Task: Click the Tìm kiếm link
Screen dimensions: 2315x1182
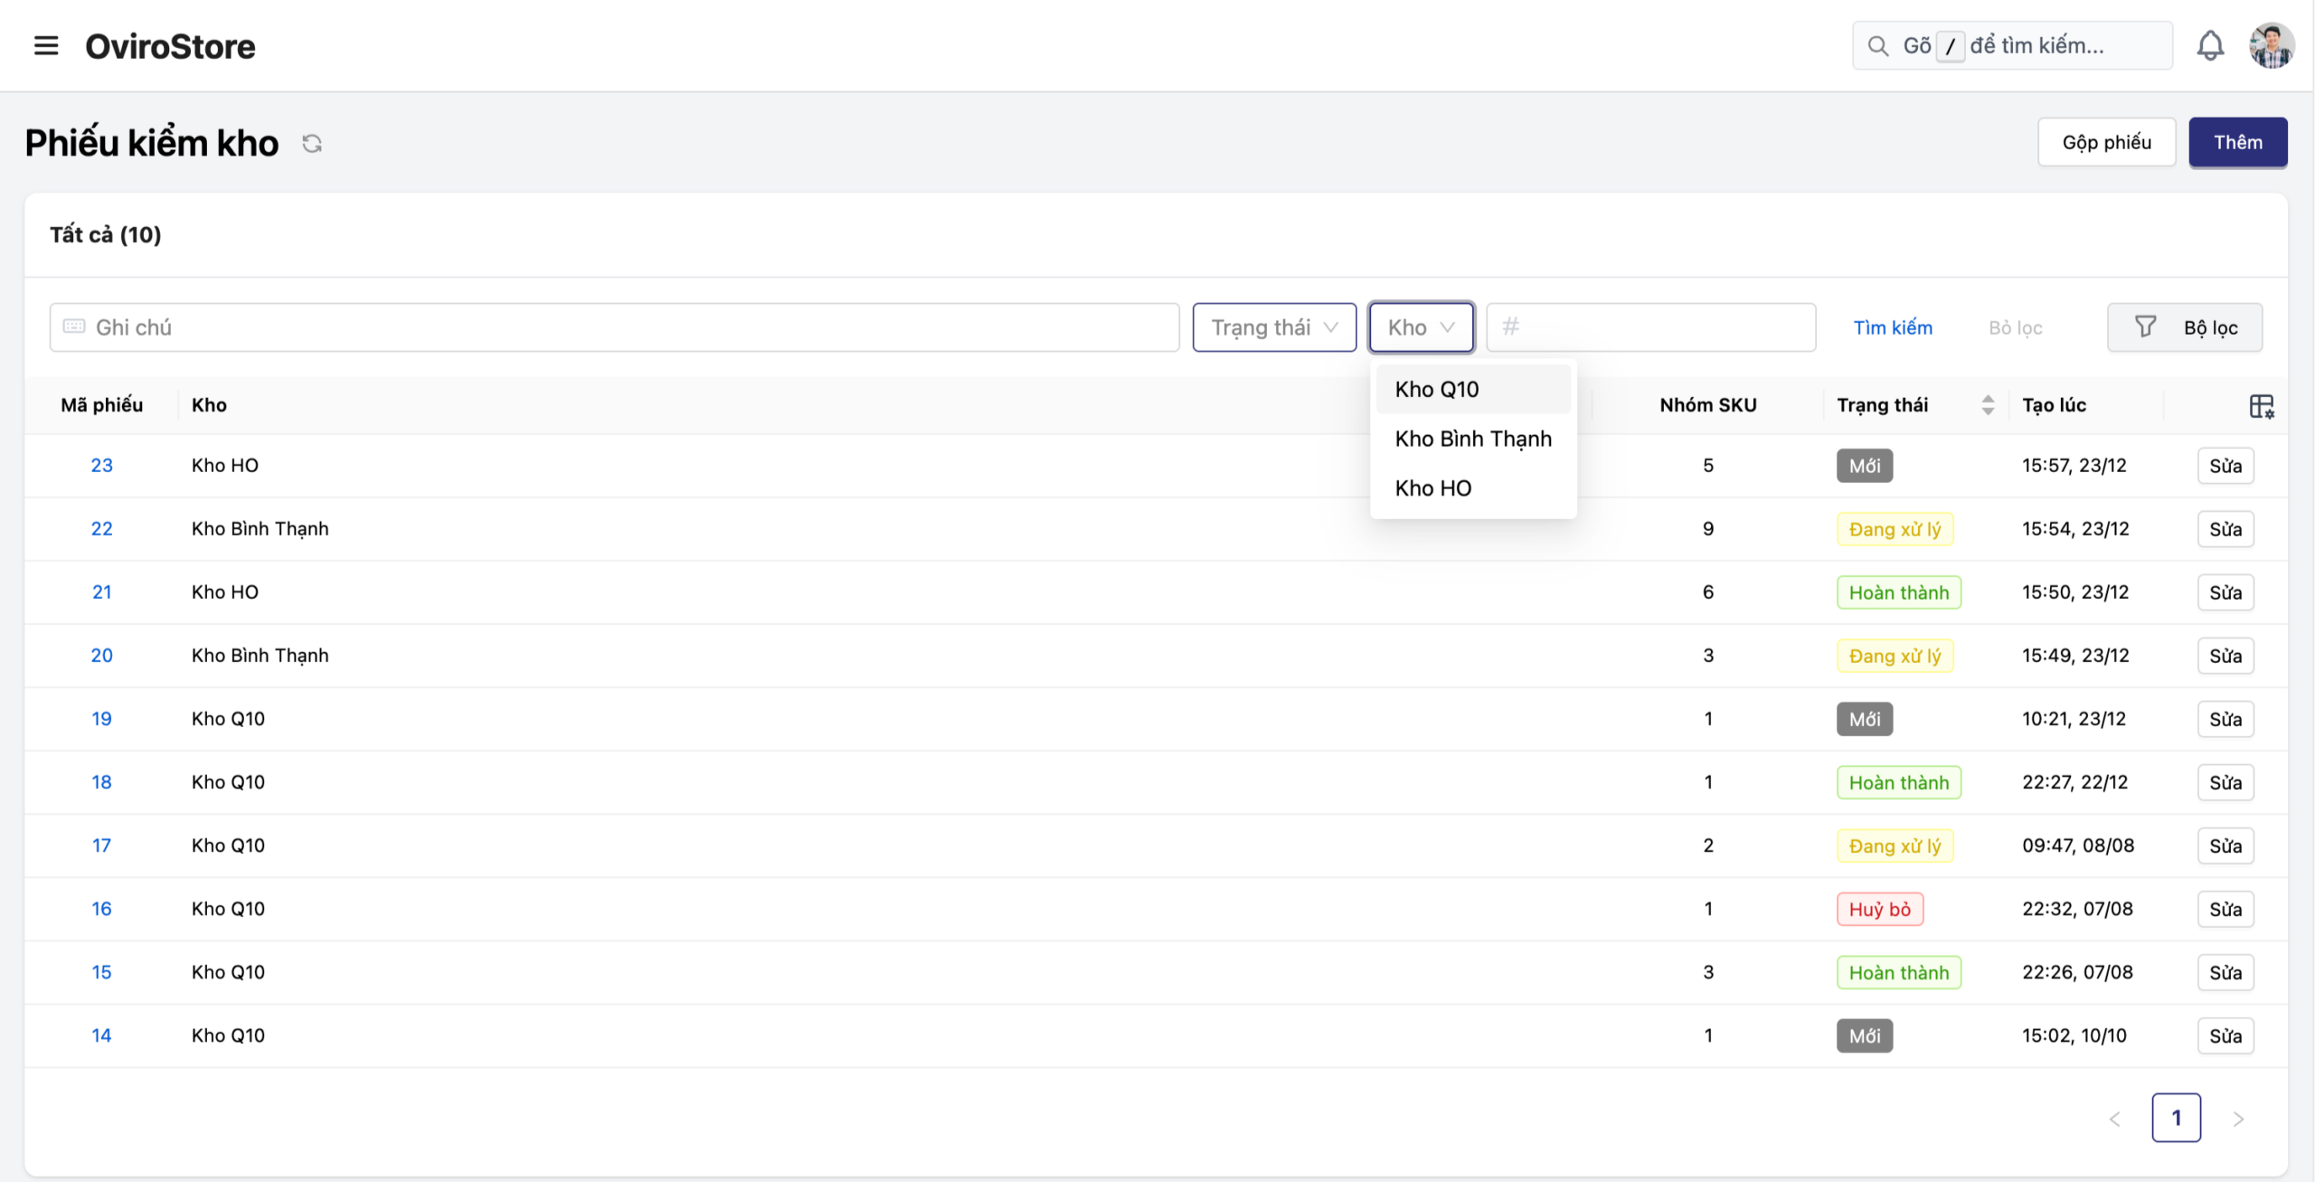Action: (1893, 327)
